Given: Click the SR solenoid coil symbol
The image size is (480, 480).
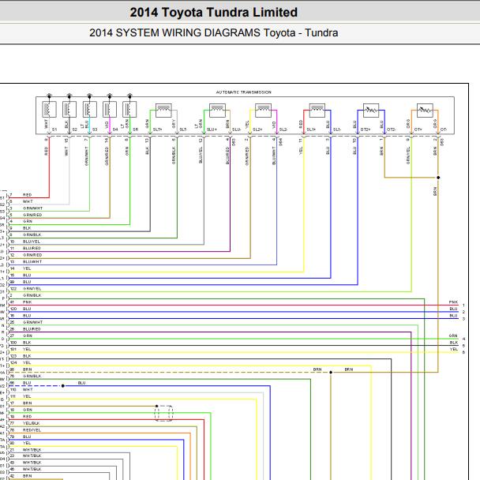Looking at the screenshot, I should tap(129, 109).
